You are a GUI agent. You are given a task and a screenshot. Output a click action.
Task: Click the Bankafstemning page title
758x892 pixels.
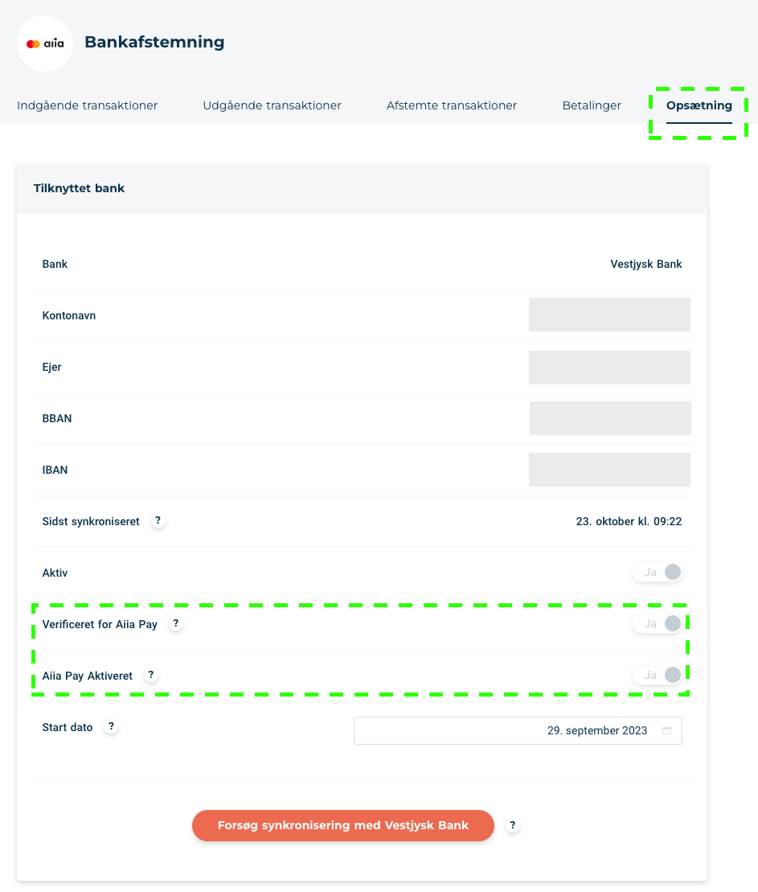tap(154, 42)
